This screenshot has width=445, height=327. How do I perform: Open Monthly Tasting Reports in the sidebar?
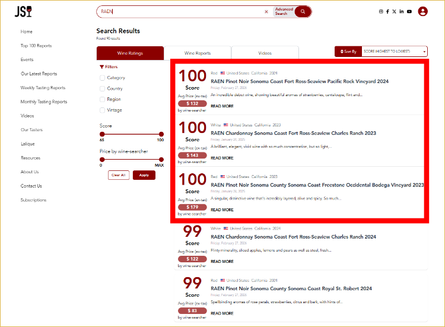[x=44, y=101]
